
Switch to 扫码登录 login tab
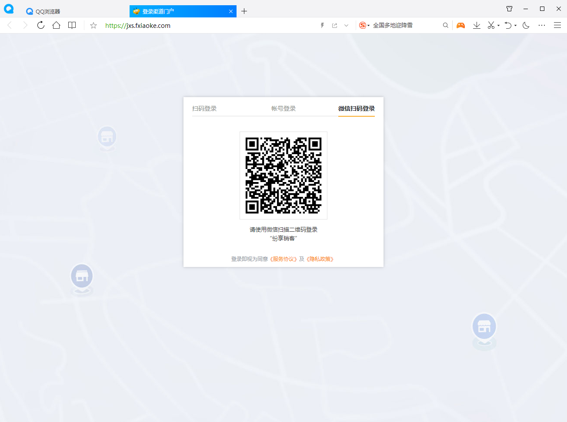point(204,108)
